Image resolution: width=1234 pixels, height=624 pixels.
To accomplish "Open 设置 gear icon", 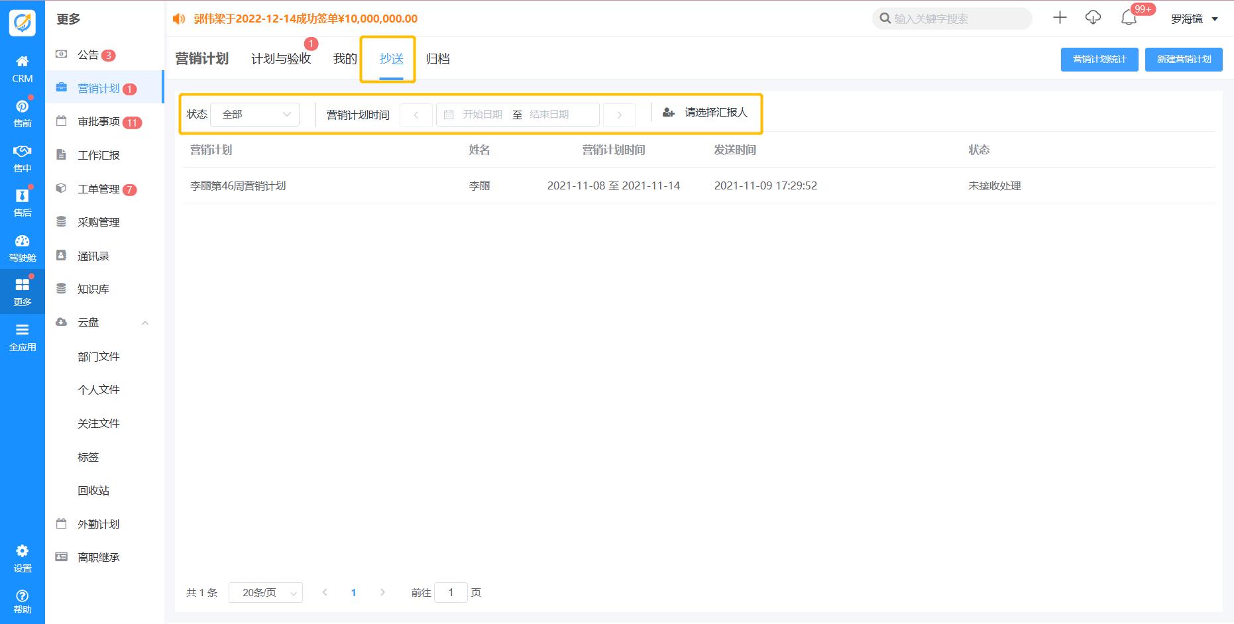I will click(x=23, y=551).
